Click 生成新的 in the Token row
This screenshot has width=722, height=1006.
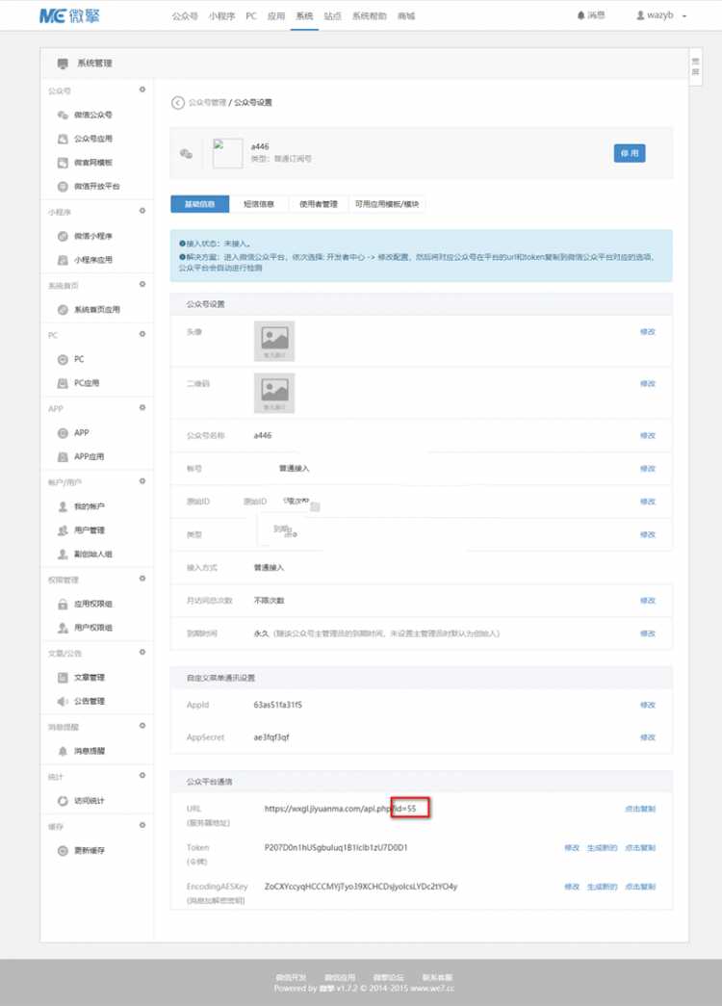(602, 848)
